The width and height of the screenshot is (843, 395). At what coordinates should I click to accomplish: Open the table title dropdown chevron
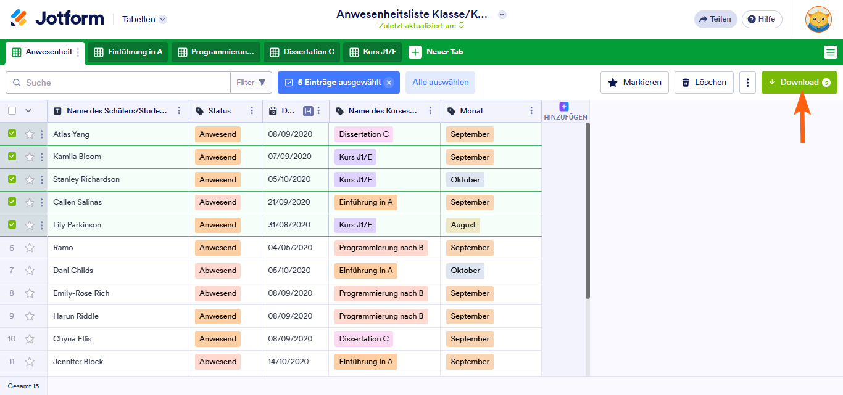(502, 15)
